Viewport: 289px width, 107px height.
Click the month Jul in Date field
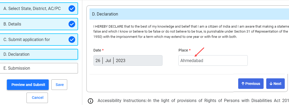click(108, 60)
